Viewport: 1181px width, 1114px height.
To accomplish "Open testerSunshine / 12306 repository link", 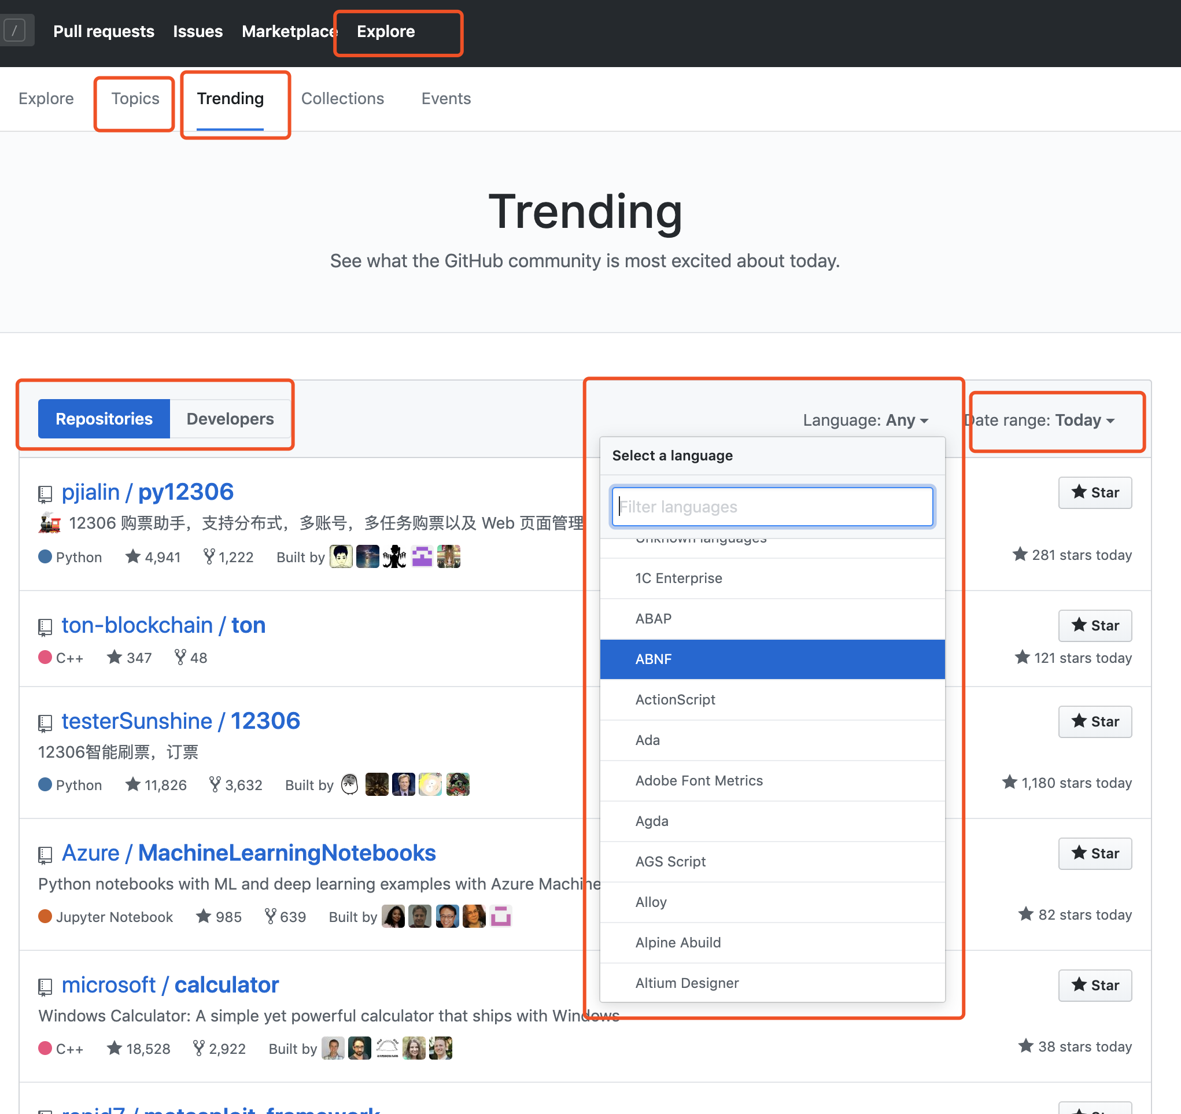I will point(181,721).
